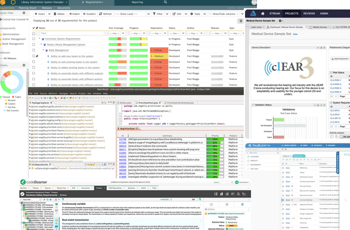Click the paperclip icon on the add new books row

coord(37,56)
